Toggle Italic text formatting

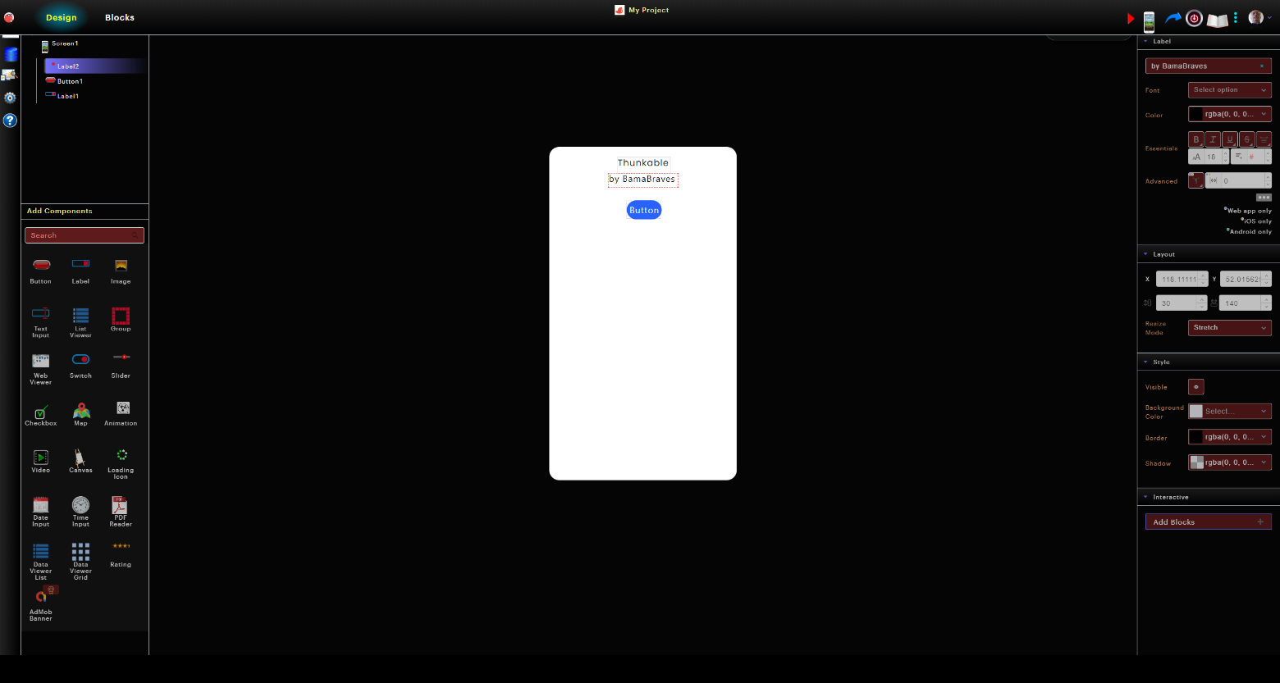tap(1213, 139)
